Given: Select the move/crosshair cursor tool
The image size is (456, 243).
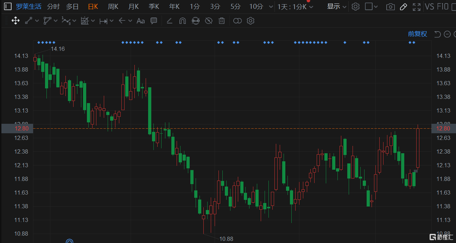Looking at the screenshot, I should click(15, 21).
